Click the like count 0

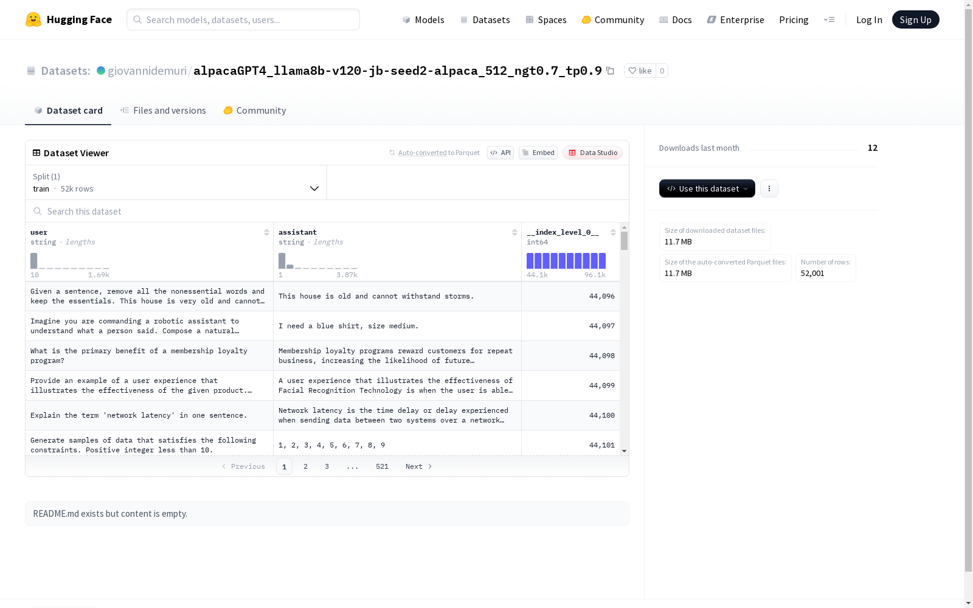(662, 71)
